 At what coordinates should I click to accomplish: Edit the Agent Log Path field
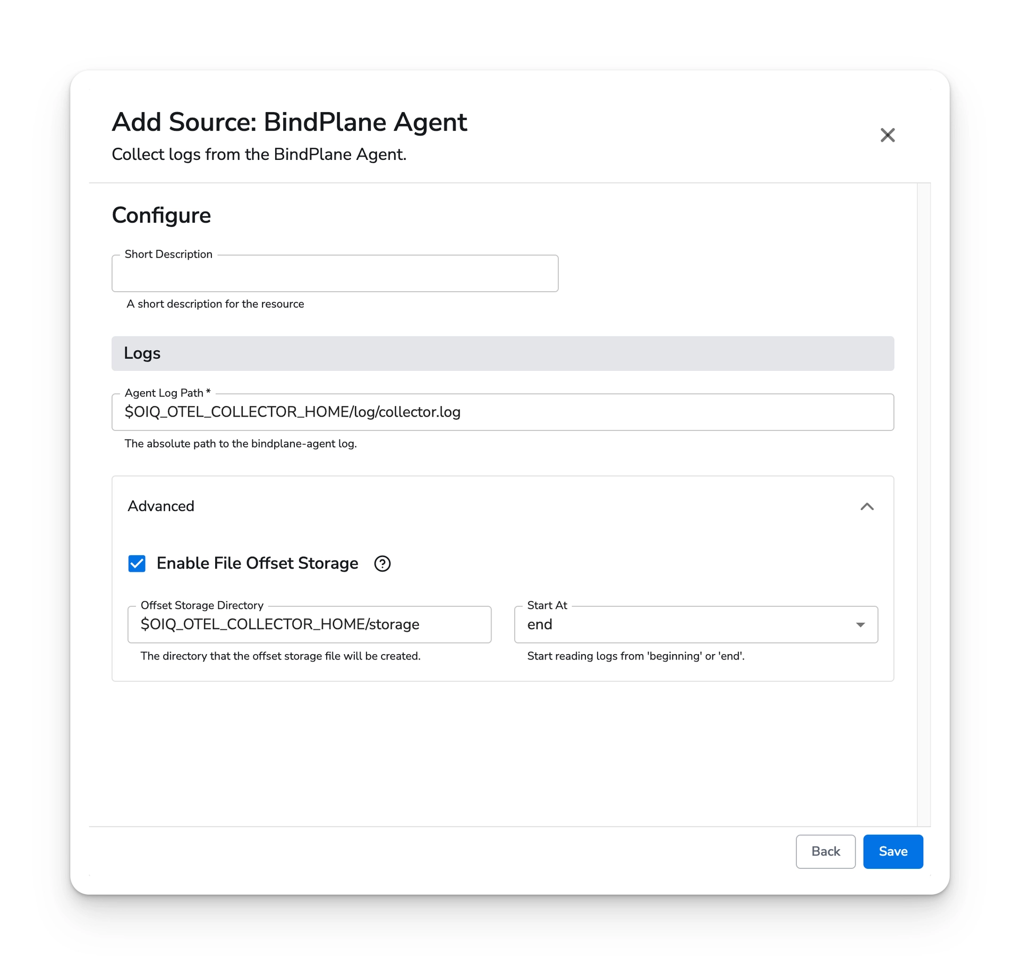(x=503, y=412)
